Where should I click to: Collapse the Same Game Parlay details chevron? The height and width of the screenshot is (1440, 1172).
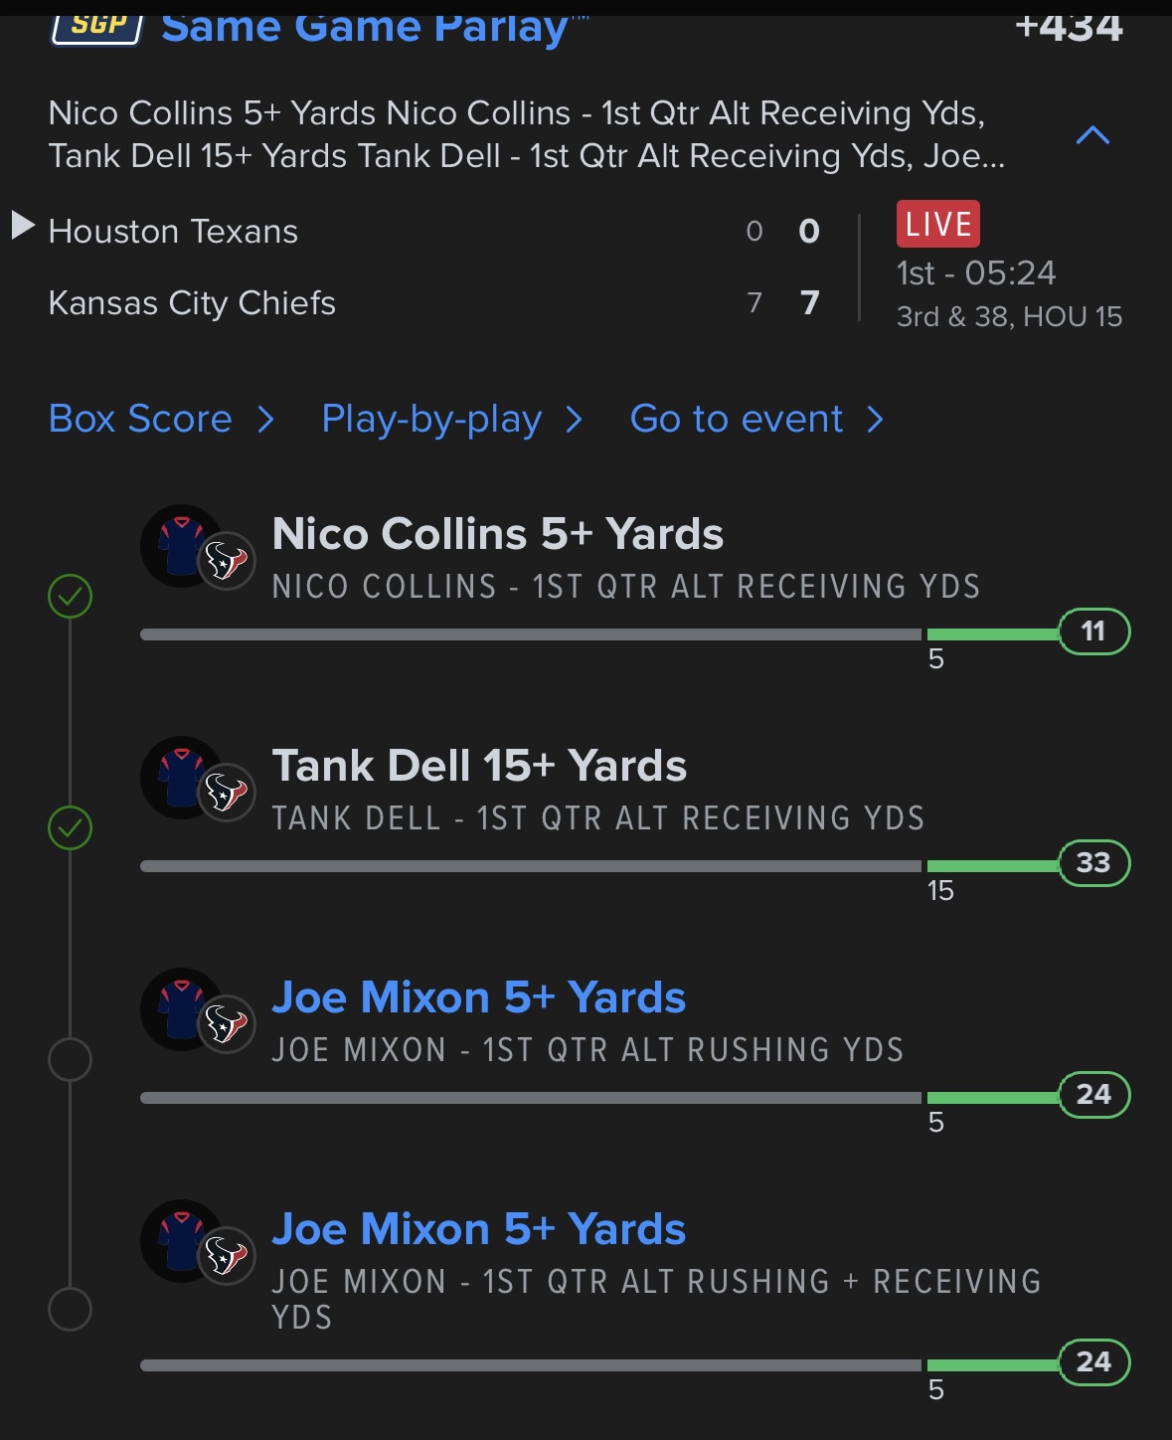pyautogui.click(x=1092, y=135)
